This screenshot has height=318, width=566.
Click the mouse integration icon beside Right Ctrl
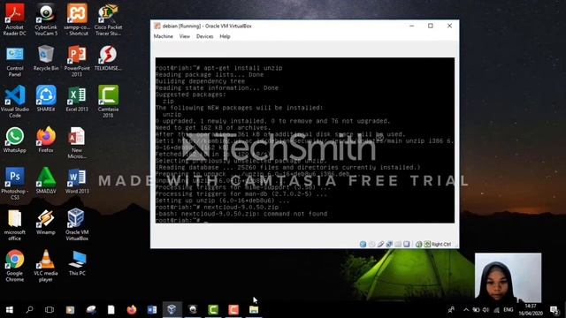pyautogui.click(x=427, y=244)
